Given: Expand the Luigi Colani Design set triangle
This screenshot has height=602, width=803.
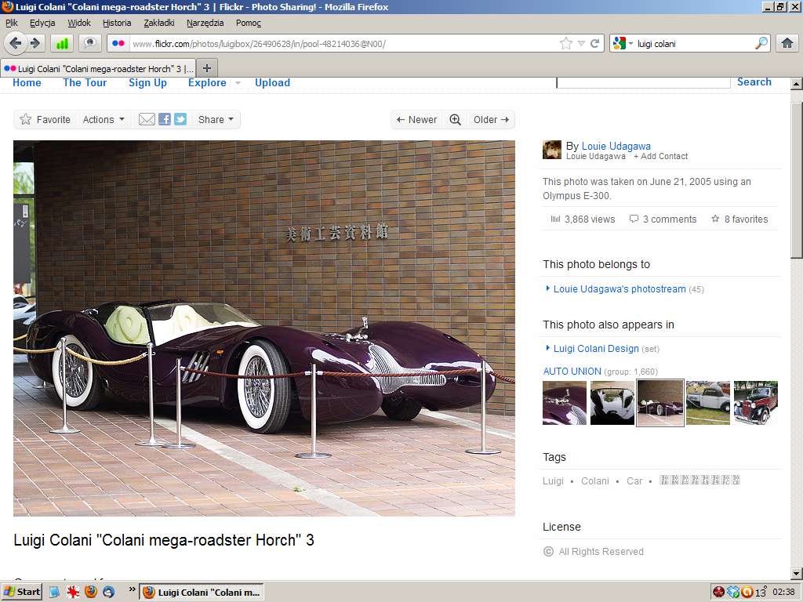Looking at the screenshot, I should pos(548,348).
